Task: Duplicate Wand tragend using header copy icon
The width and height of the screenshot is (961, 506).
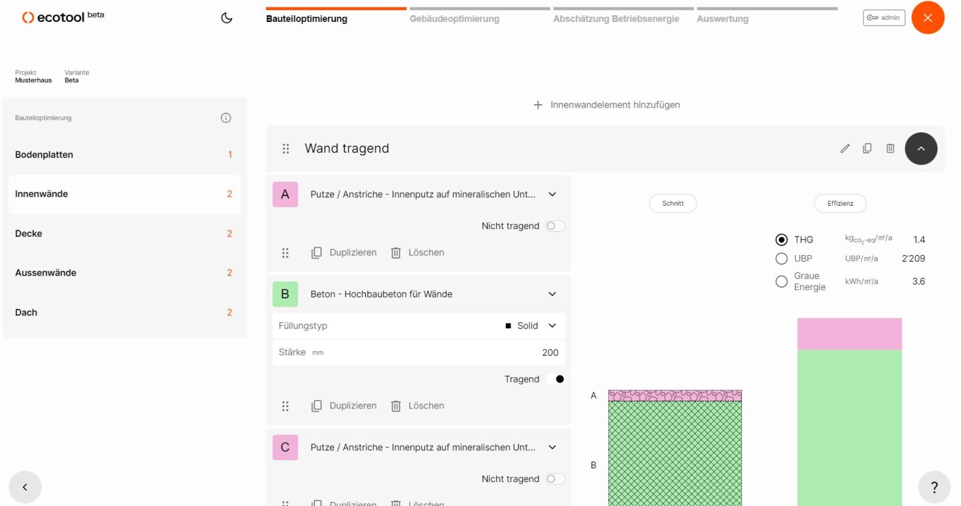Action: 867,148
